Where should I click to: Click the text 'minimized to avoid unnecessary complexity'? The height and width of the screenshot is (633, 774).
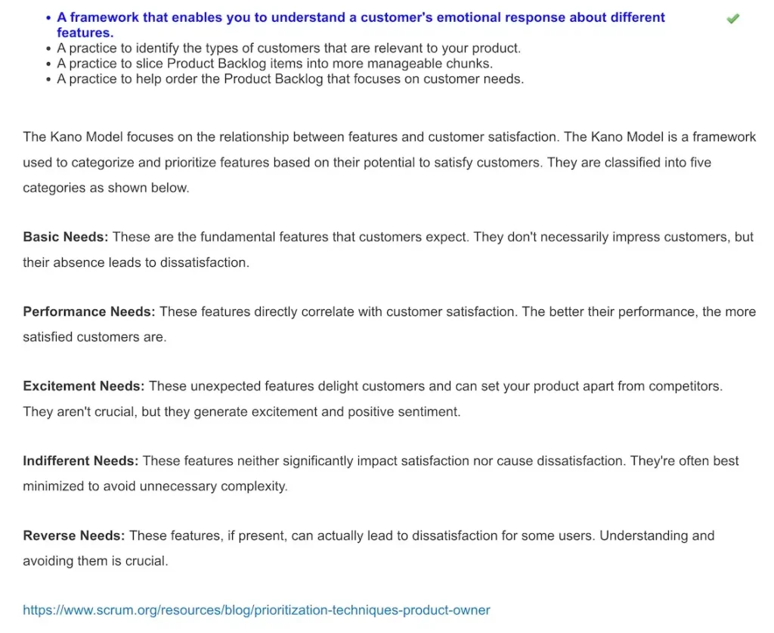[x=155, y=486]
